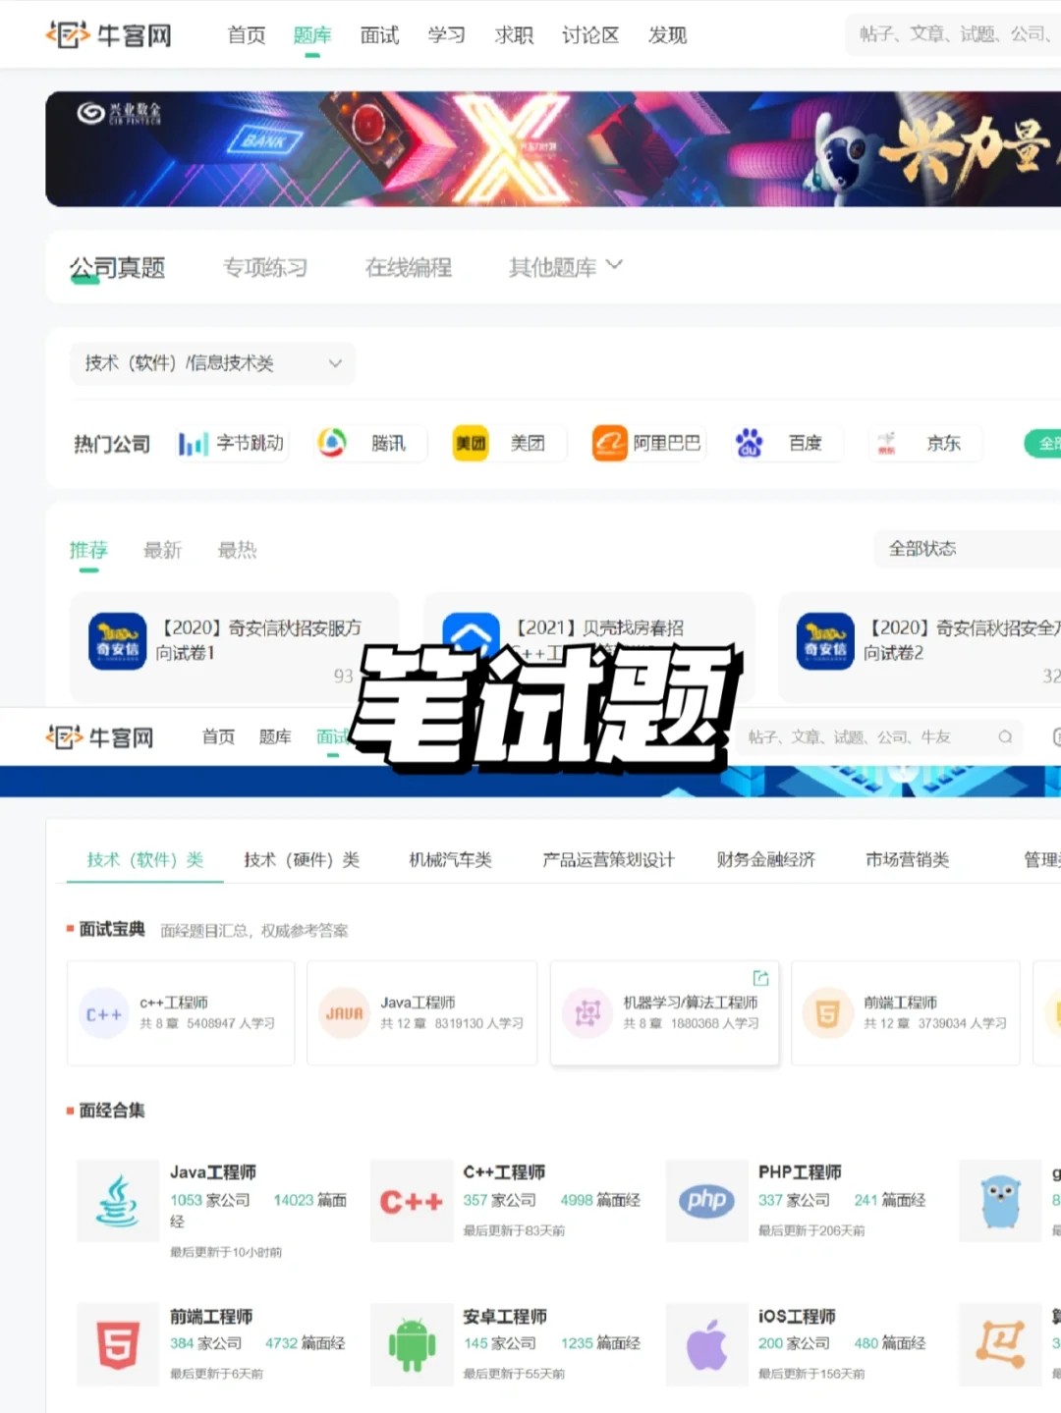Click 奇安信 logo on 试卷1 card
The height and width of the screenshot is (1413, 1061).
click(x=118, y=641)
